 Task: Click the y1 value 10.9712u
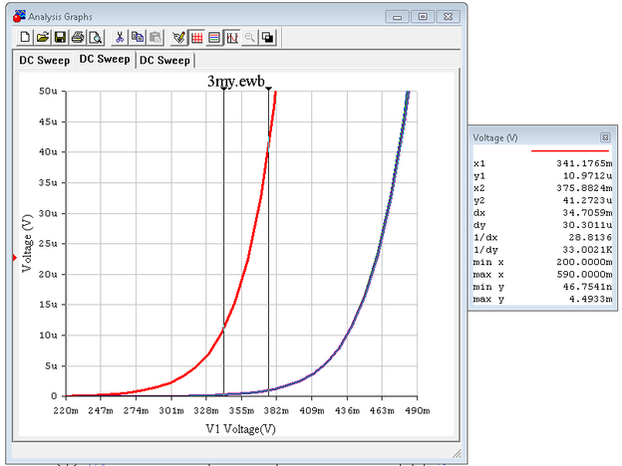point(587,175)
